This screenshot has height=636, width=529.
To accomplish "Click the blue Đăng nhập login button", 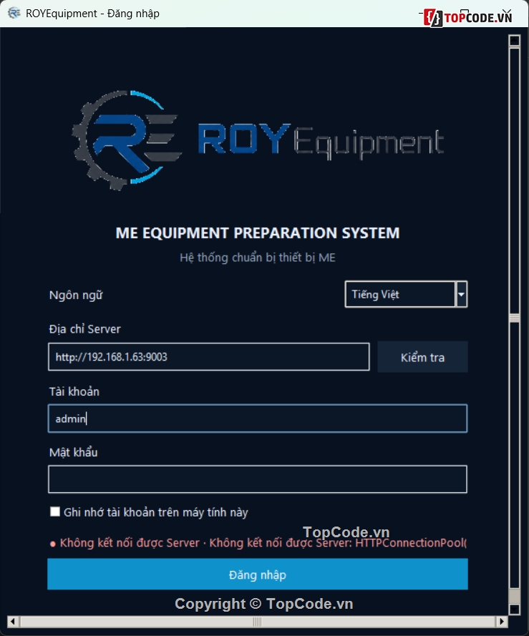I will point(258,574).
